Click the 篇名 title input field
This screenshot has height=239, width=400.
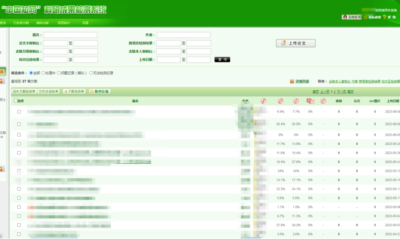70,35
